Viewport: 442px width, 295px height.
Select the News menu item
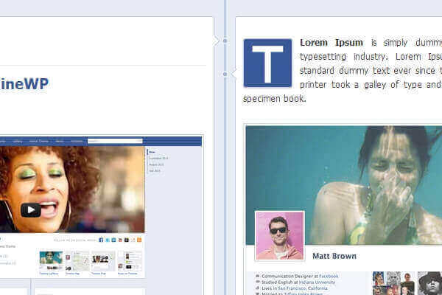[59, 140]
